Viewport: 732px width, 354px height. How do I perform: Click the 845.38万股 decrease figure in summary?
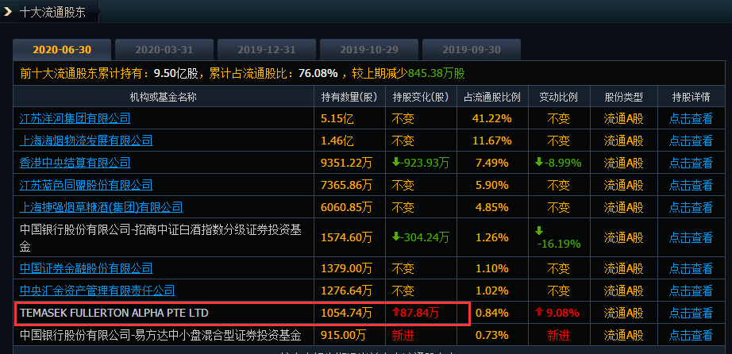pos(437,73)
